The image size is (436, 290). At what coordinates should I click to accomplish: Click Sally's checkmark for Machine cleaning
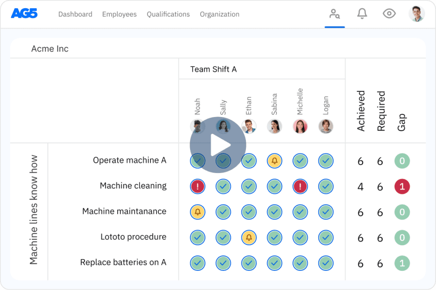(x=223, y=187)
